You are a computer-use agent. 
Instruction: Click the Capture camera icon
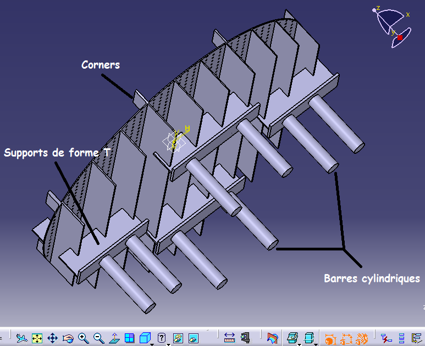(x=245, y=338)
